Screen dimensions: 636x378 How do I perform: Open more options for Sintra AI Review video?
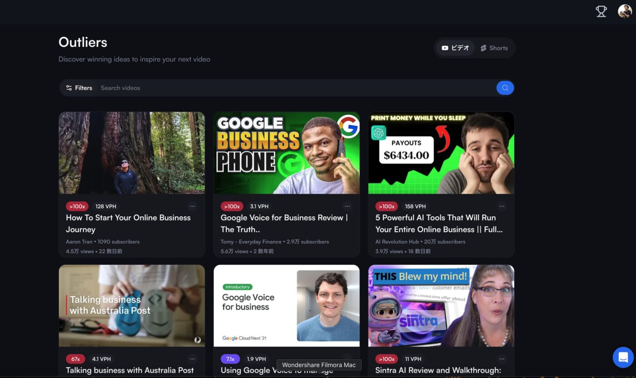click(502, 359)
